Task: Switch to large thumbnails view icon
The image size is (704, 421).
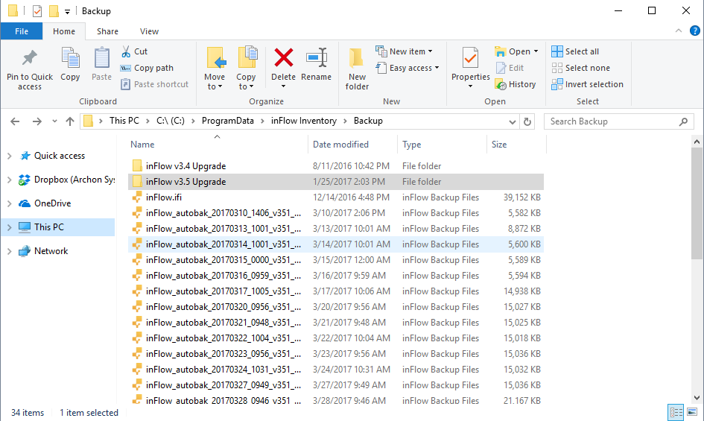Action: [x=692, y=412]
